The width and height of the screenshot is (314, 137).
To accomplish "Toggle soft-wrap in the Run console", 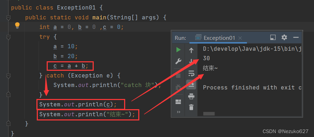I will (191, 74).
